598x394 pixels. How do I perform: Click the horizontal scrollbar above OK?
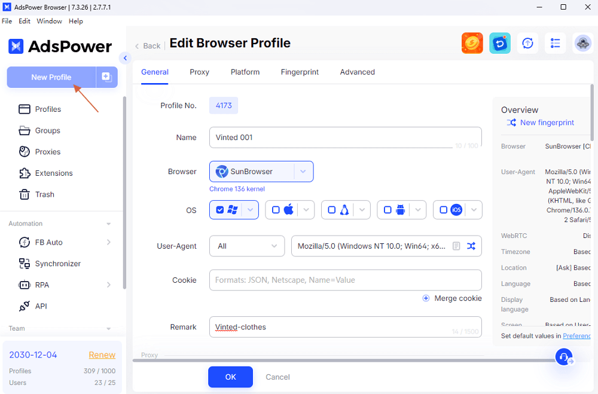(x=343, y=361)
